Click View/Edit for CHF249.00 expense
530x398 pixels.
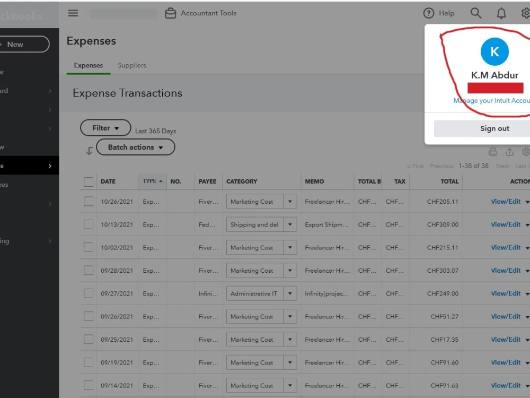[x=506, y=293]
